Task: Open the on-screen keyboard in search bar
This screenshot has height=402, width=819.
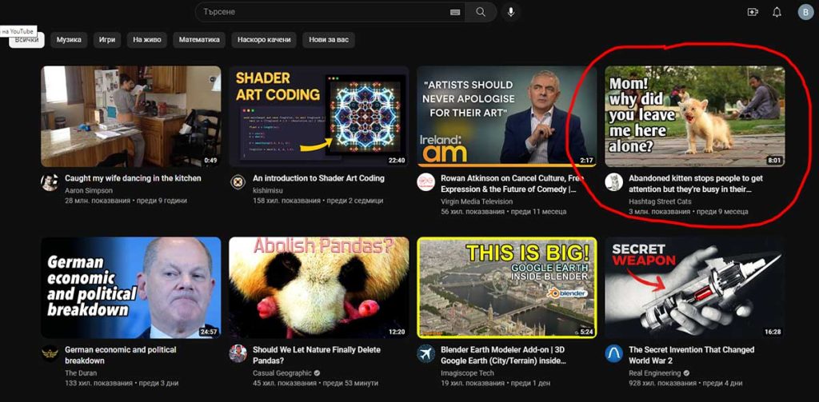Action: [x=455, y=12]
